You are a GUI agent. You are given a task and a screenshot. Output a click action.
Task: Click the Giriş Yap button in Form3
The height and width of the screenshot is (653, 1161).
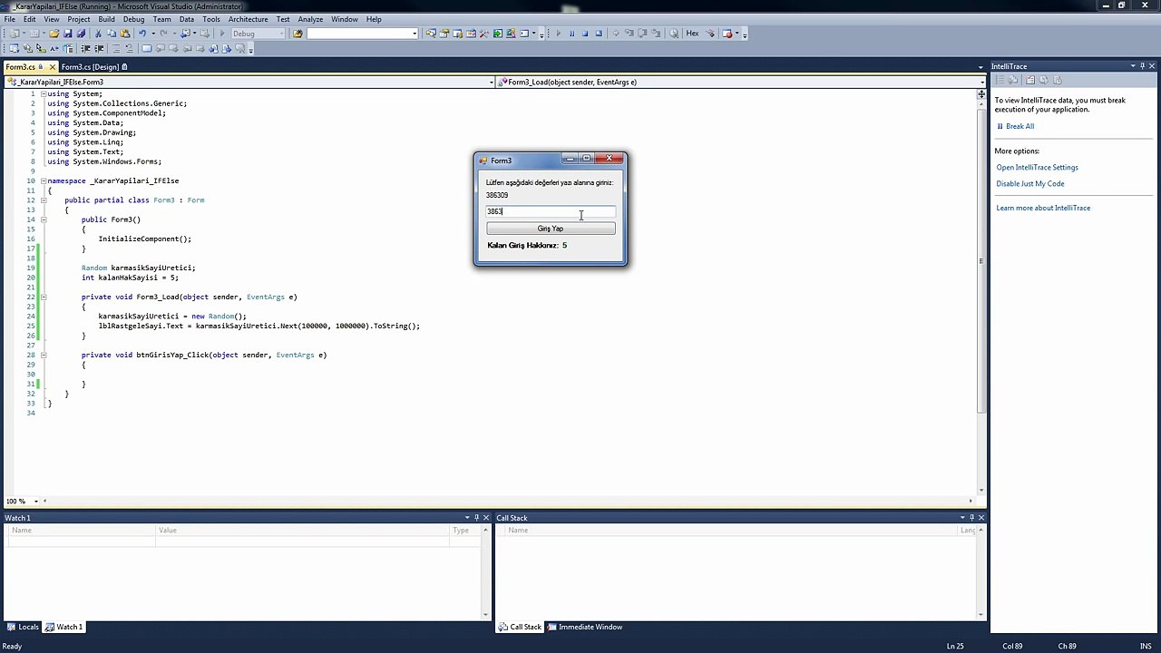[x=551, y=229]
